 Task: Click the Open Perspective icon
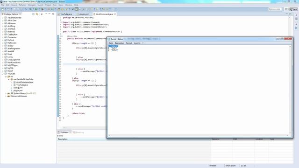click(286, 9)
